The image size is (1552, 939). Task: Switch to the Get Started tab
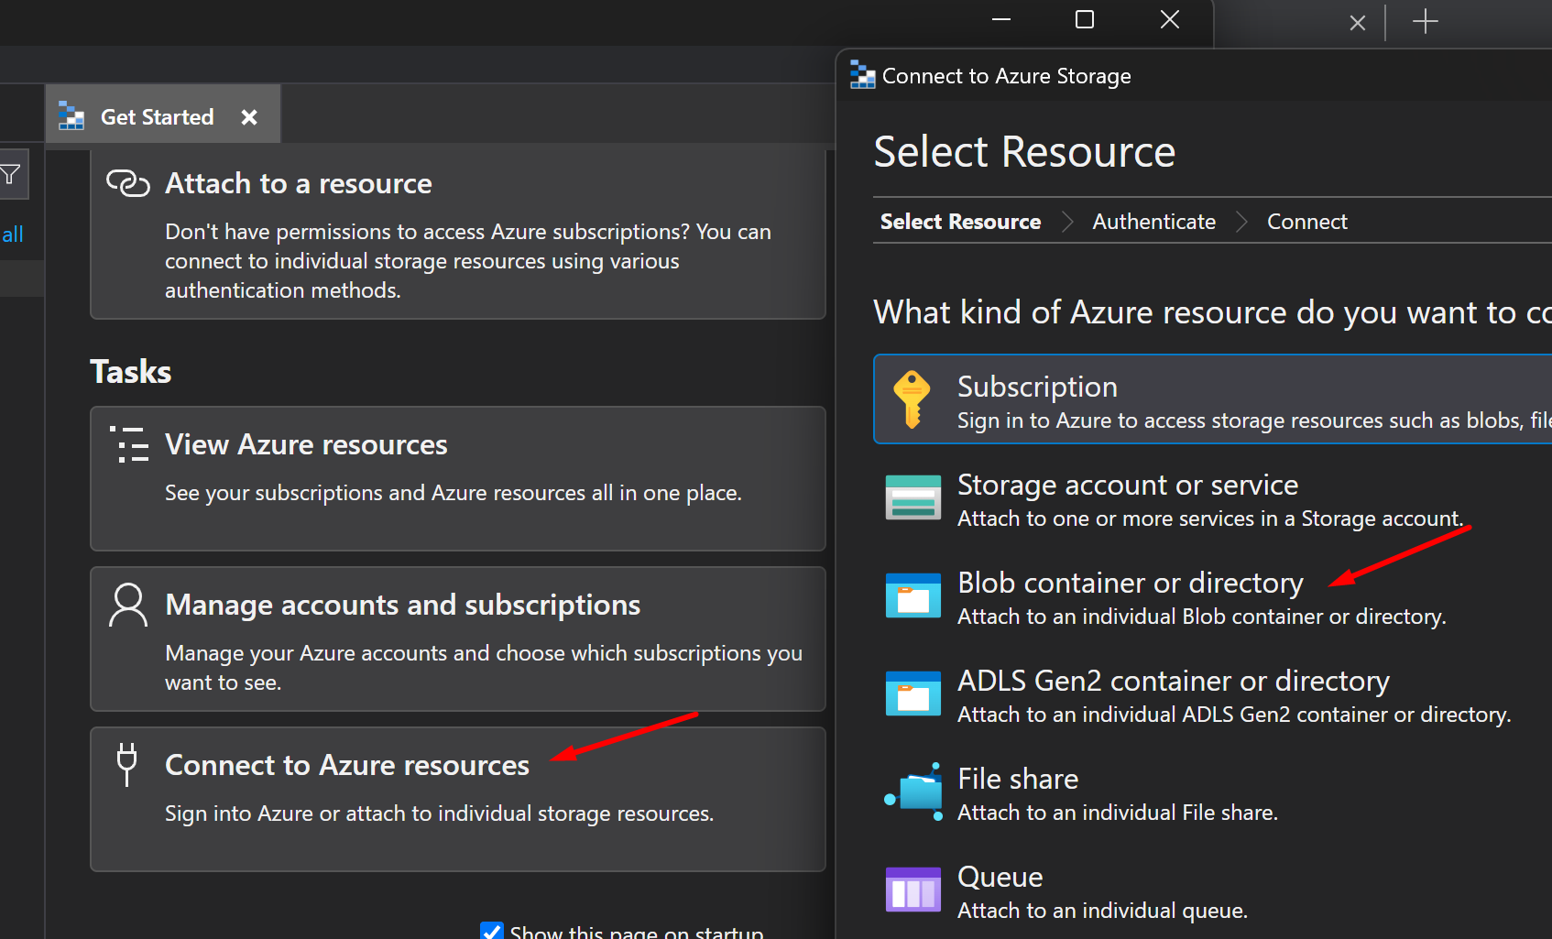click(x=157, y=117)
